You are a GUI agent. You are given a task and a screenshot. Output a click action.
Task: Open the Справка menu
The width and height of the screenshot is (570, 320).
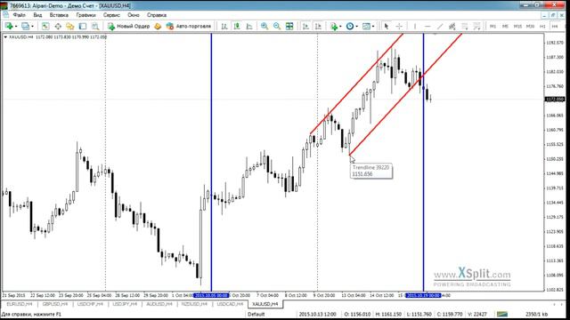tap(157, 15)
